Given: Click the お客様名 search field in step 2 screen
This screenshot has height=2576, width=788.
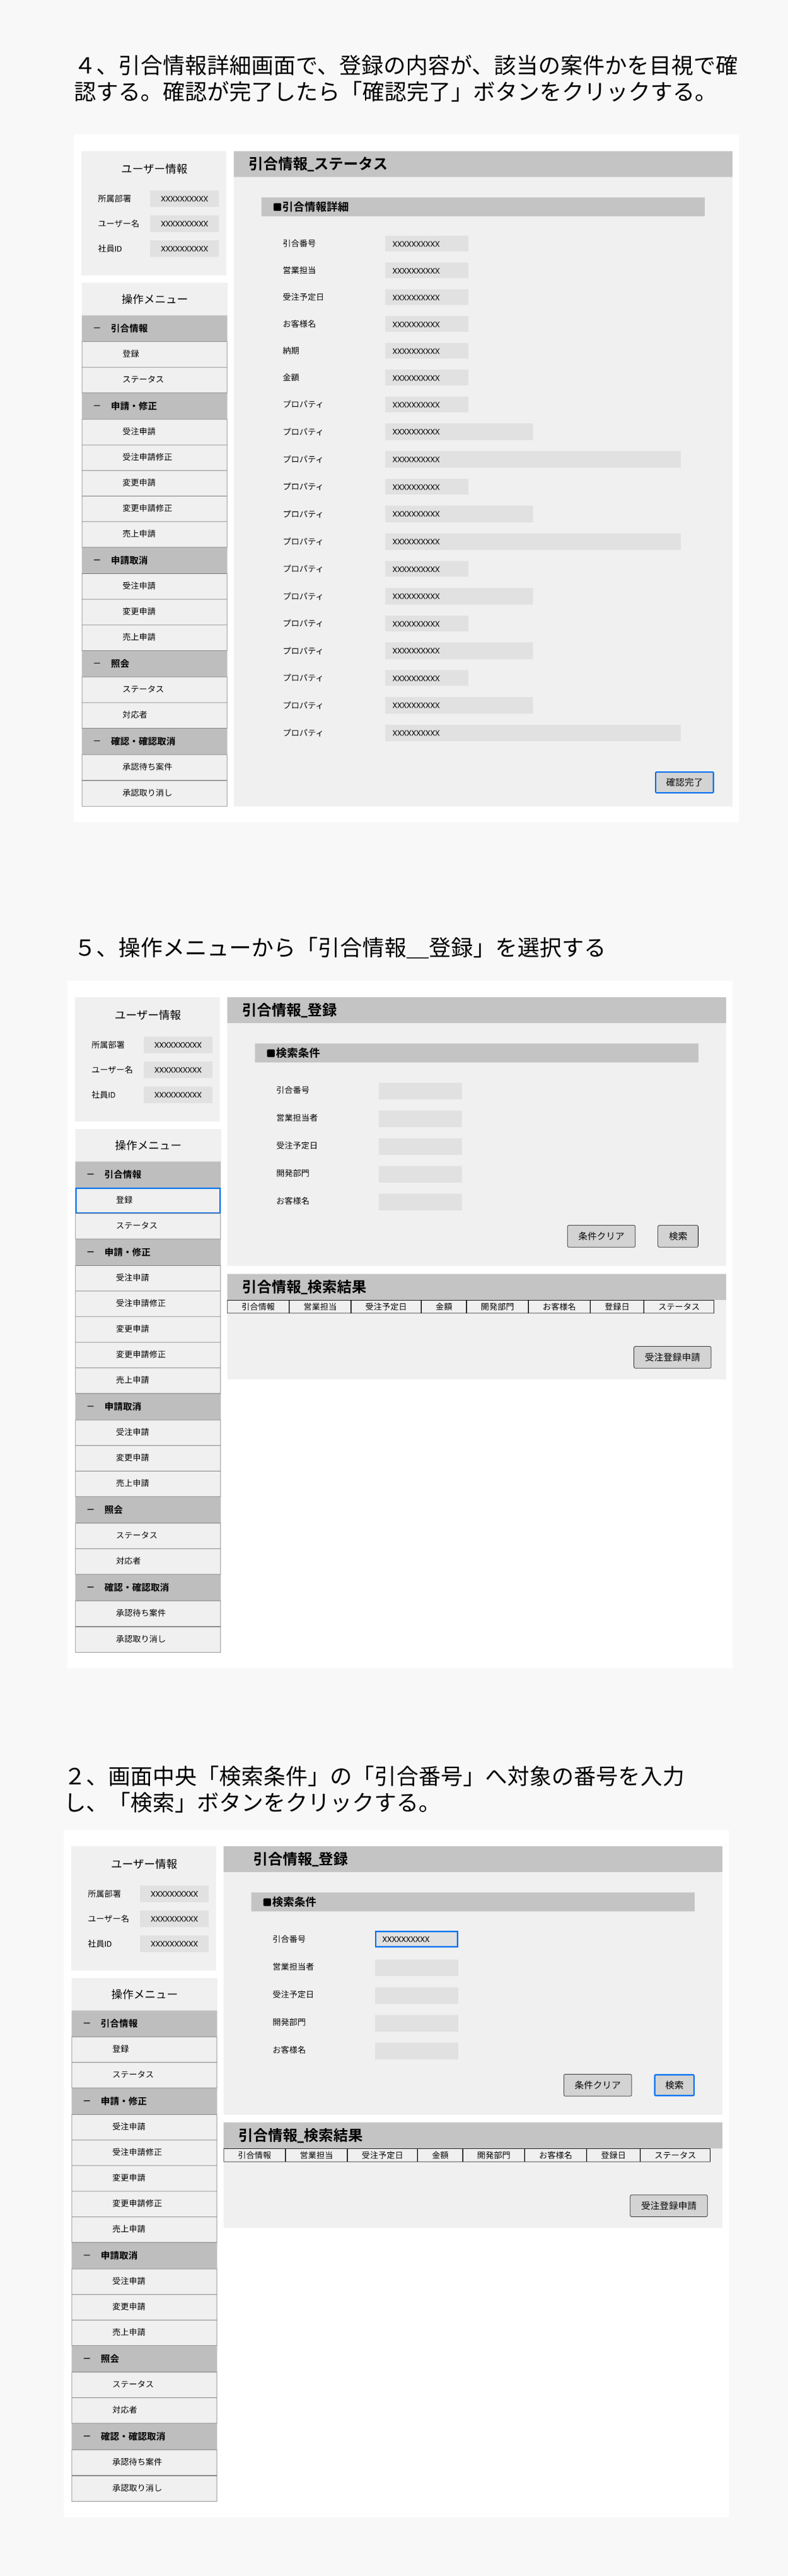Looking at the screenshot, I should (416, 2050).
